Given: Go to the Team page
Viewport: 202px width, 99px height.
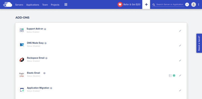Looking at the screenshot, I should click(x=45, y=5).
